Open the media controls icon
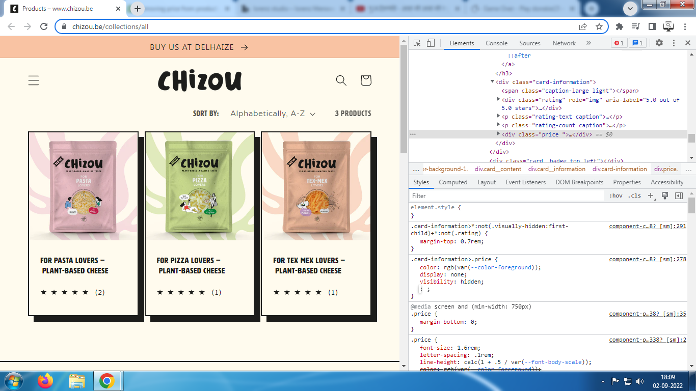The height and width of the screenshot is (391, 696). point(635,26)
